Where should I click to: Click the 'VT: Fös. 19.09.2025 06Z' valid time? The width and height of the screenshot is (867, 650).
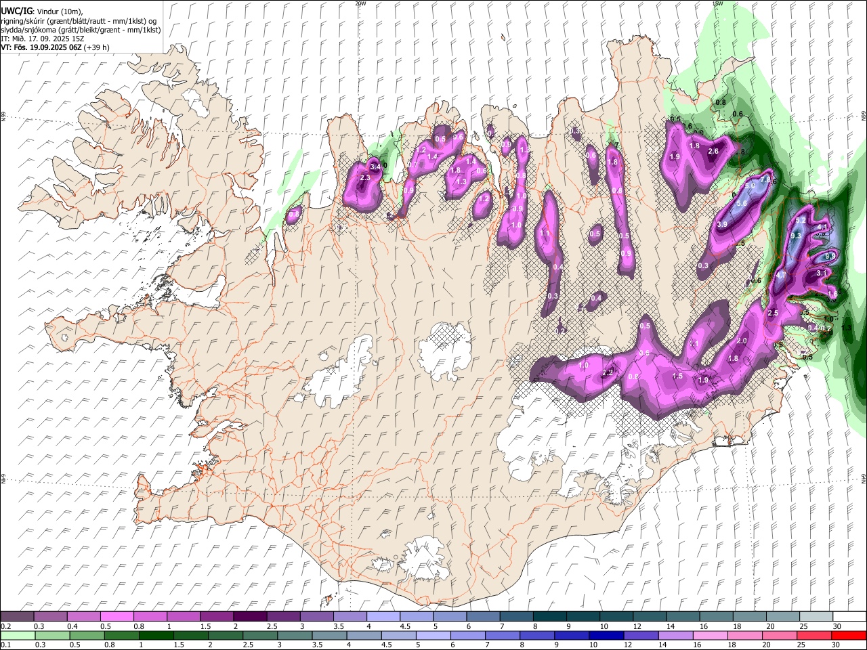(41, 47)
